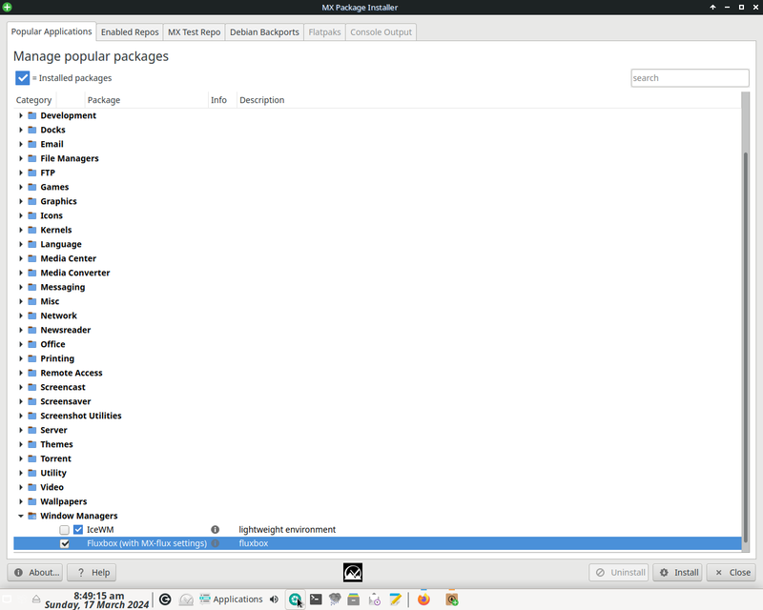Screen dimensions: 763x610
Task: Click the Office folder icon
Action: click(x=32, y=344)
